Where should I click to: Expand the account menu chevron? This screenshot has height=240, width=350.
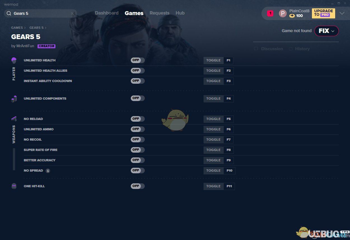coord(342,13)
